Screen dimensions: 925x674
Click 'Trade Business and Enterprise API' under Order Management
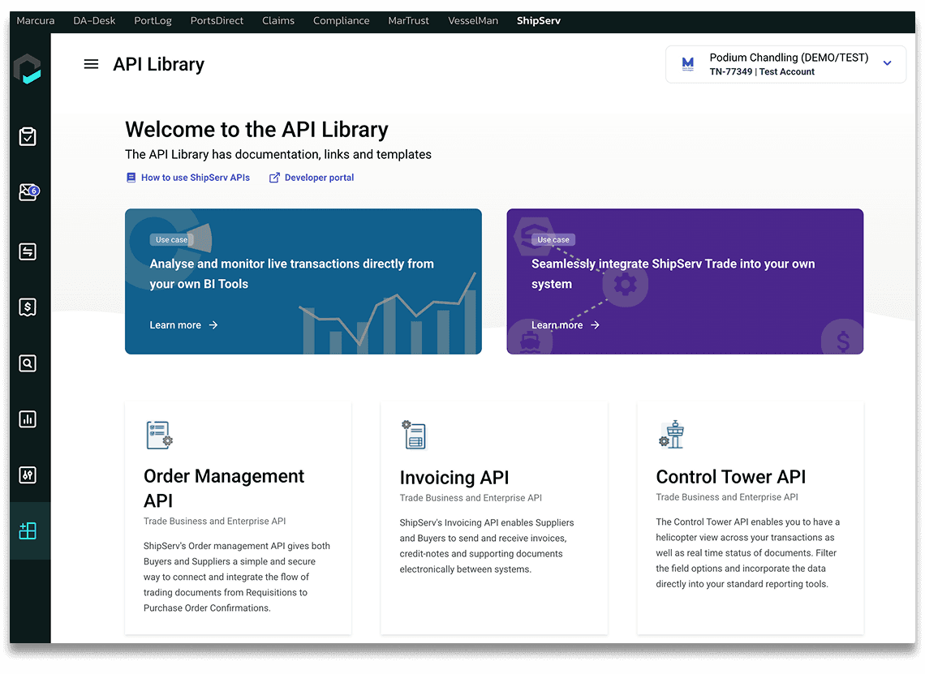point(215,522)
